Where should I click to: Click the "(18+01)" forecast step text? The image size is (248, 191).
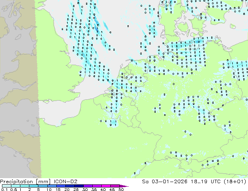[235, 182]
